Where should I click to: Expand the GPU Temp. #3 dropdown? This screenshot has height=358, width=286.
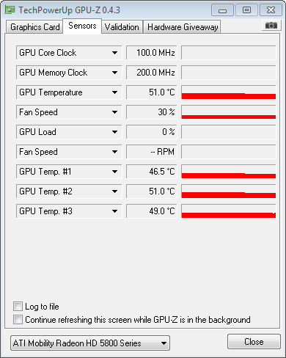[x=114, y=211]
